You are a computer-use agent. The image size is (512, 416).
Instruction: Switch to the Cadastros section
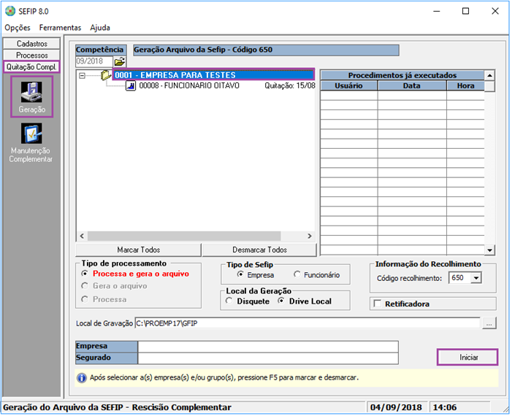tap(31, 43)
